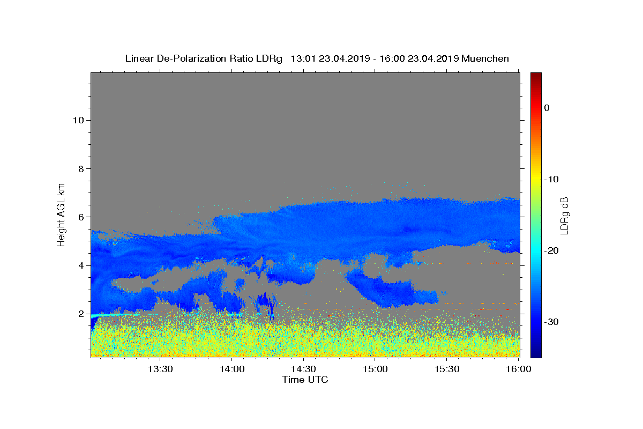Click the dark red top of colorbar
643x429 pixels.
[x=536, y=76]
